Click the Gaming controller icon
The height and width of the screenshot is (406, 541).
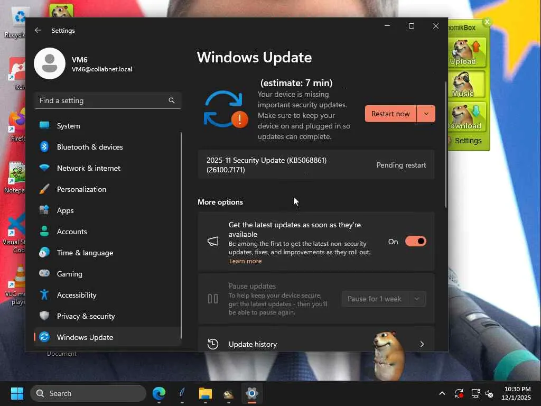44,273
